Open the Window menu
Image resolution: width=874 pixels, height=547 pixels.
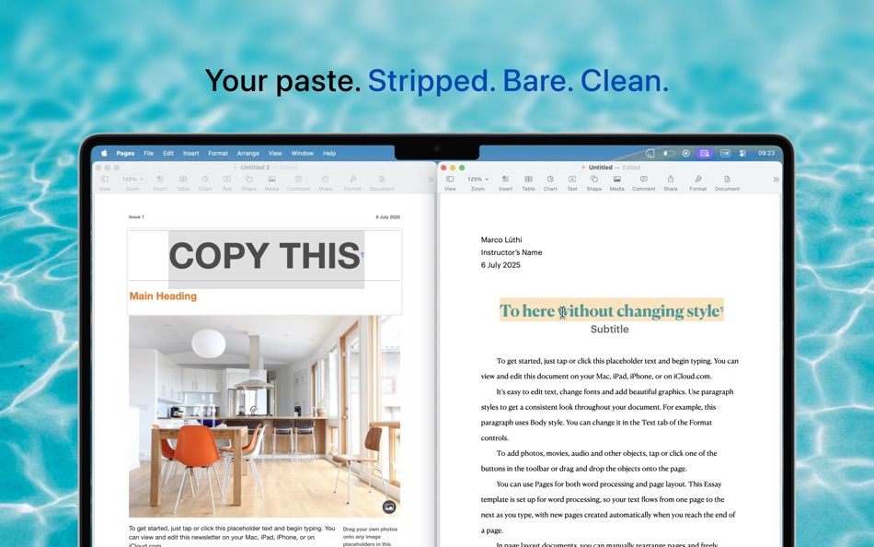[303, 153]
